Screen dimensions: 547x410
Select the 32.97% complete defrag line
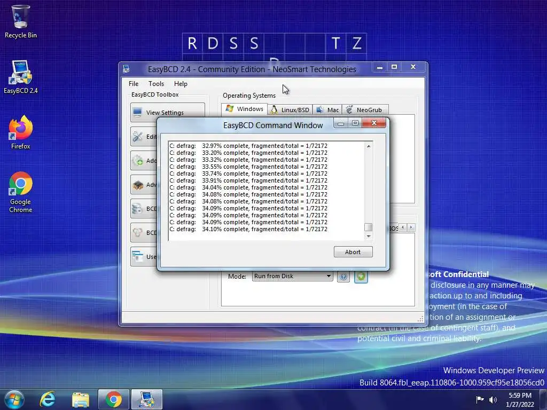pos(248,146)
